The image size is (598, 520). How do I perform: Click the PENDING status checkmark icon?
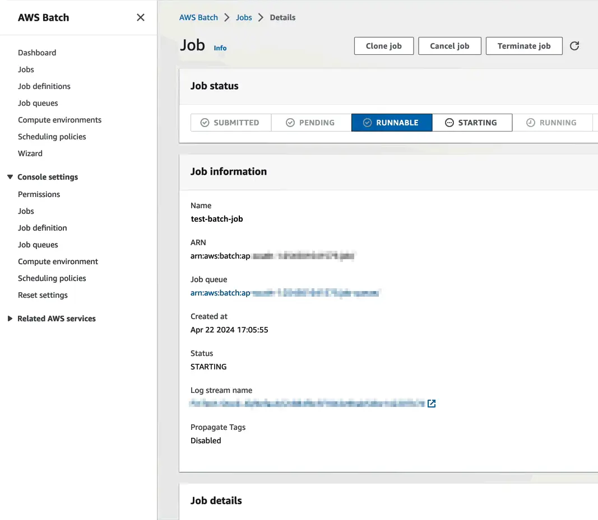click(x=290, y=123)
